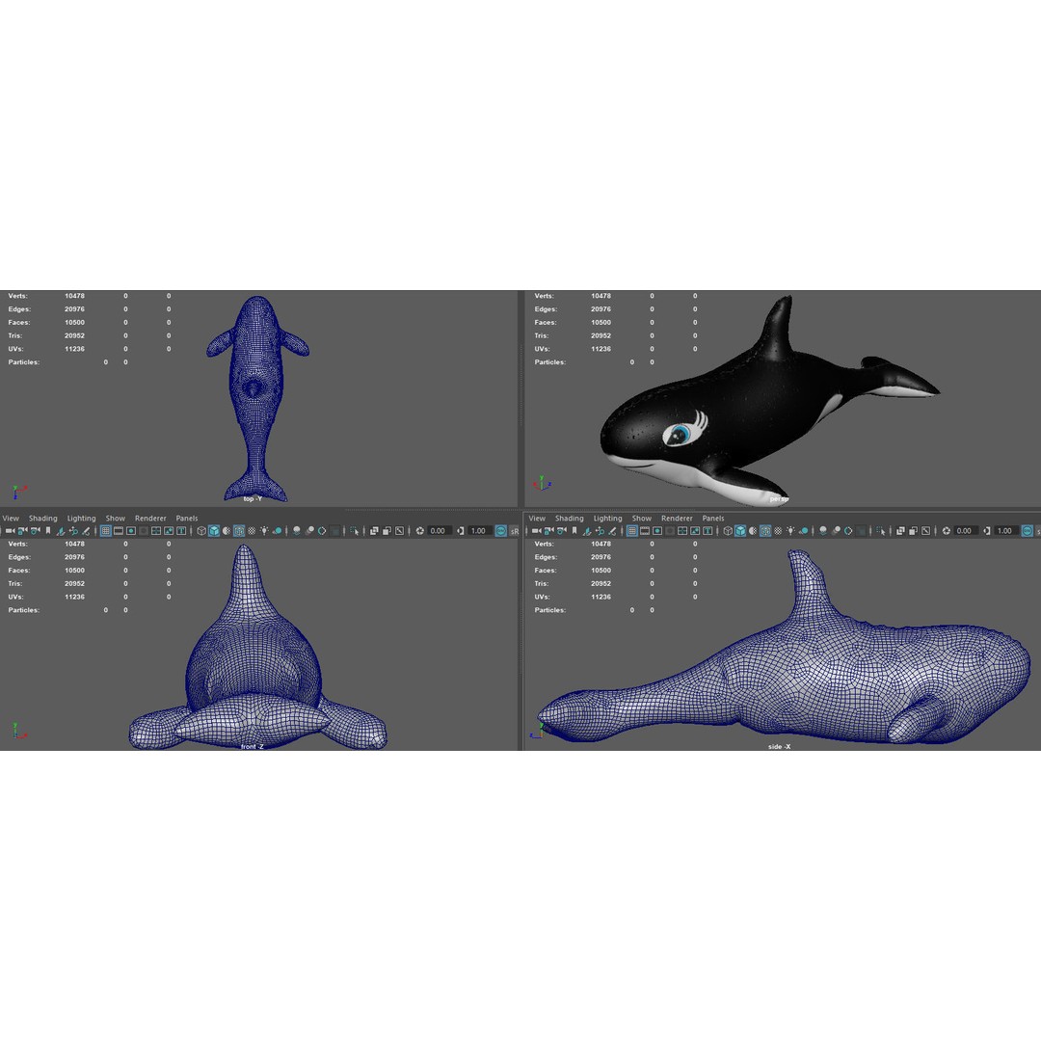Click Select Camera icon in side panel toolbar
1041x1041 pixels.
pos(537,530)
